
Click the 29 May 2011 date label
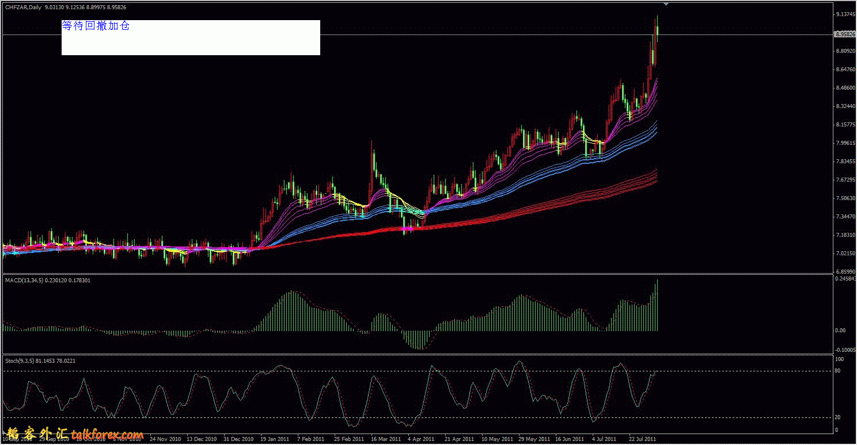pos(533,439)
